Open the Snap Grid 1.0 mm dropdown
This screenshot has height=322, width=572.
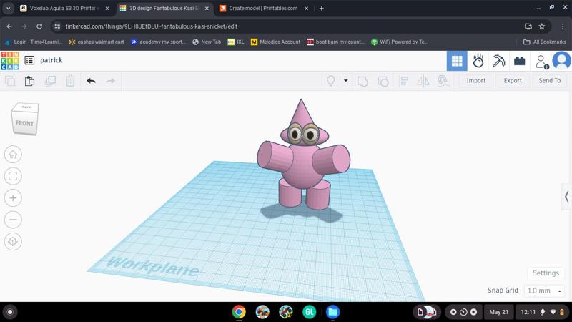coord(544,291)
